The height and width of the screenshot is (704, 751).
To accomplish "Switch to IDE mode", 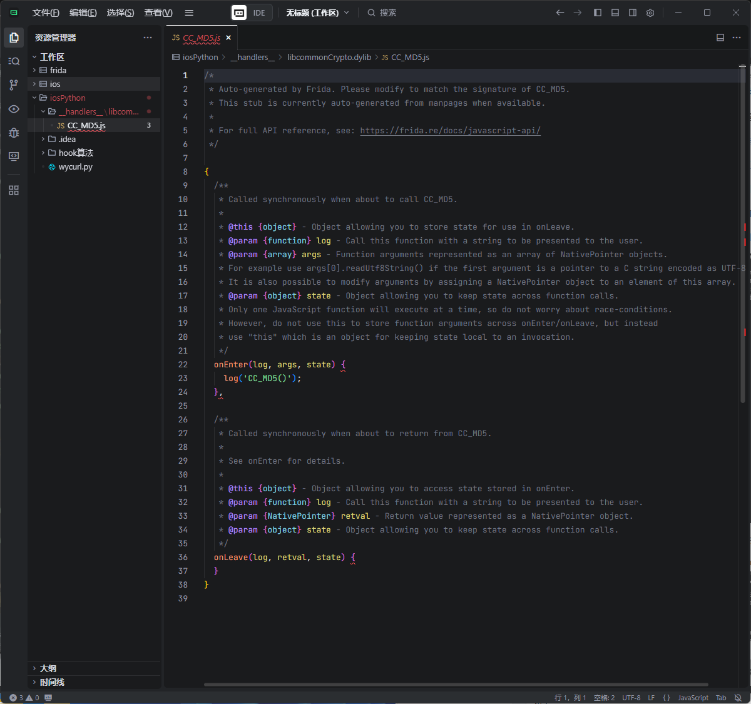I will 259,13.
